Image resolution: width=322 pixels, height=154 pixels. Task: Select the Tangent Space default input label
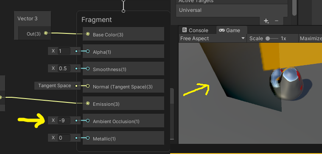pyautogui.click(x=54, y=85)
